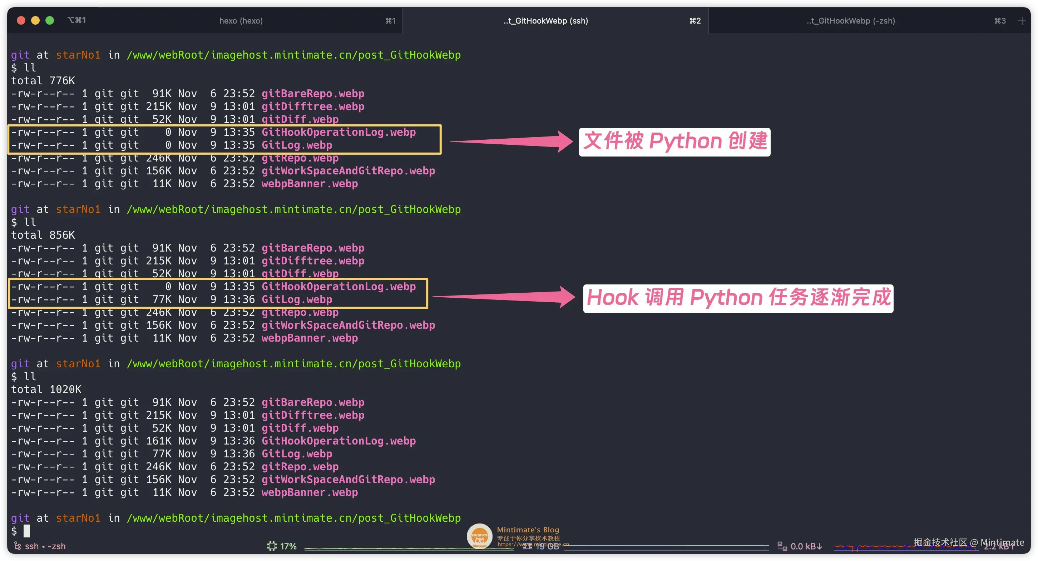
Task: Switch to the hexo (hexo) tab
Action: click(241, 20)
